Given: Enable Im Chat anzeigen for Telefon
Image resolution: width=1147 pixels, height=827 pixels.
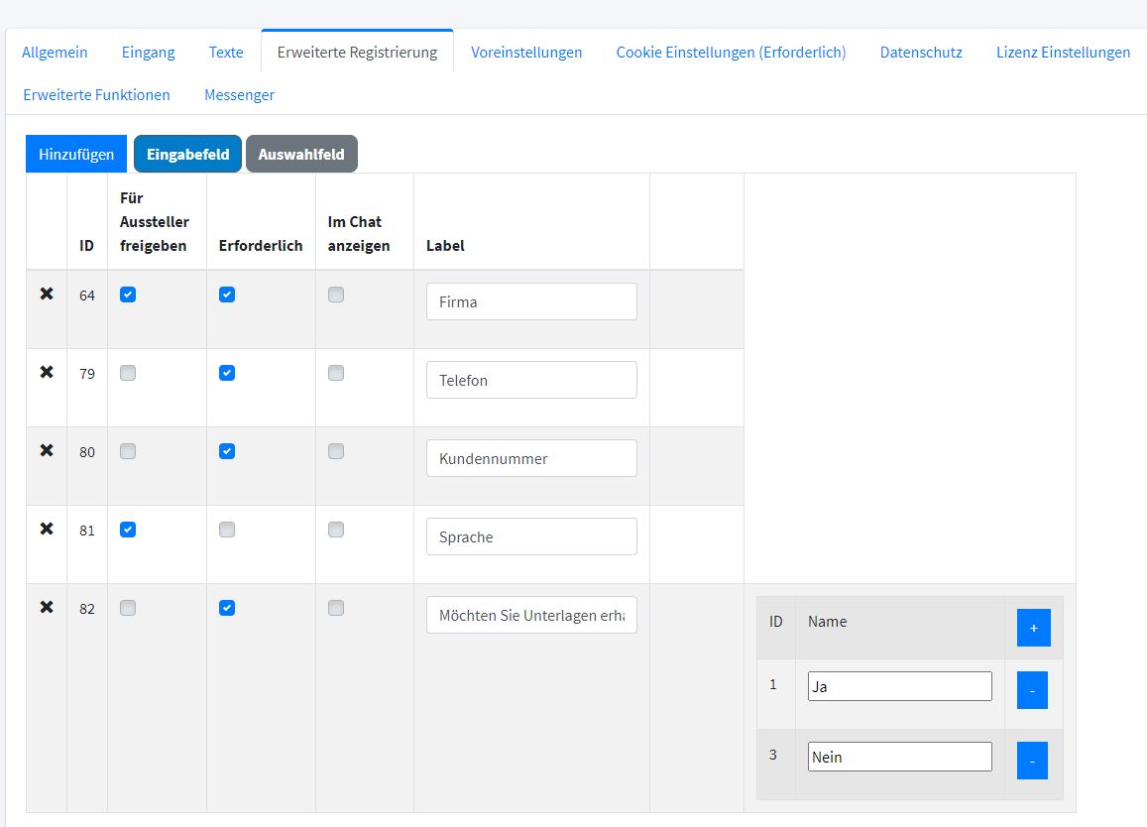Looking at the screenshot, I should tap(336, 373).
